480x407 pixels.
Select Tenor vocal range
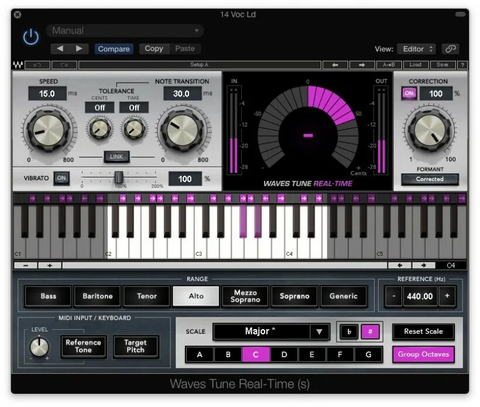tap(146, 296)
